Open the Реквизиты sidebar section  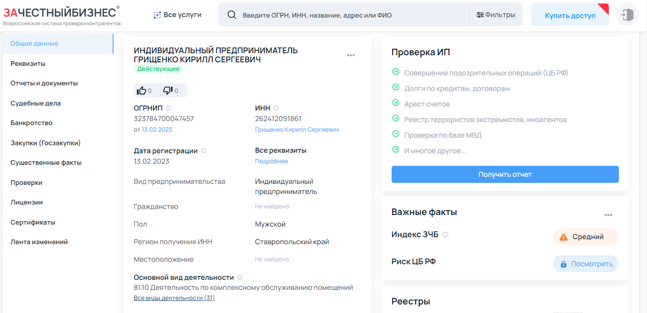[x=28, y=63]
